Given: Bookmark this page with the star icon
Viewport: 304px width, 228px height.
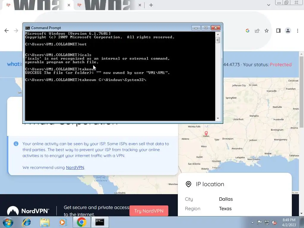Looking at the screenshot, I should pyautogui.click(x=267, y=31).
